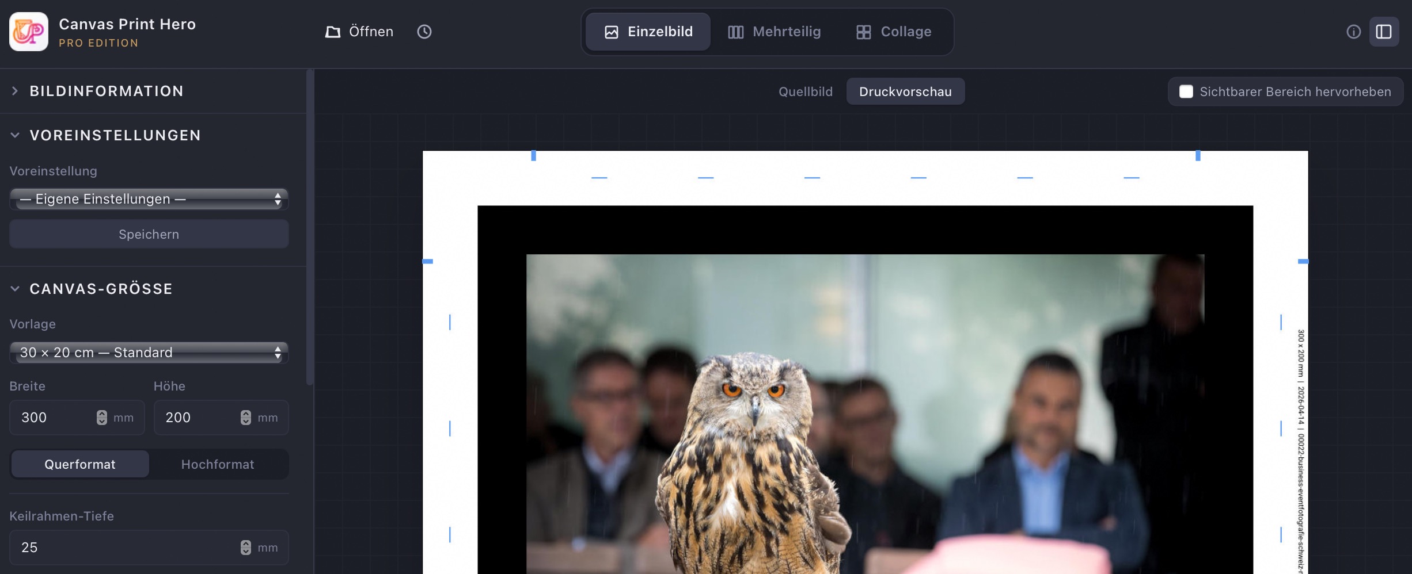Open recent files history clock icon
1412x574 pixels.
(424, 32)
